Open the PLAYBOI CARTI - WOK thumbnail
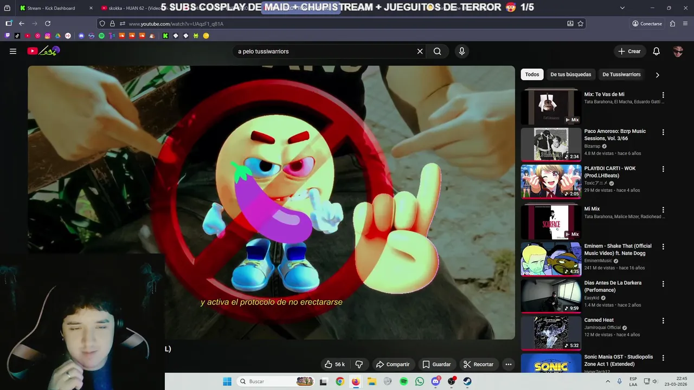Viewport: 694px width, 390px height. [551, 181]
